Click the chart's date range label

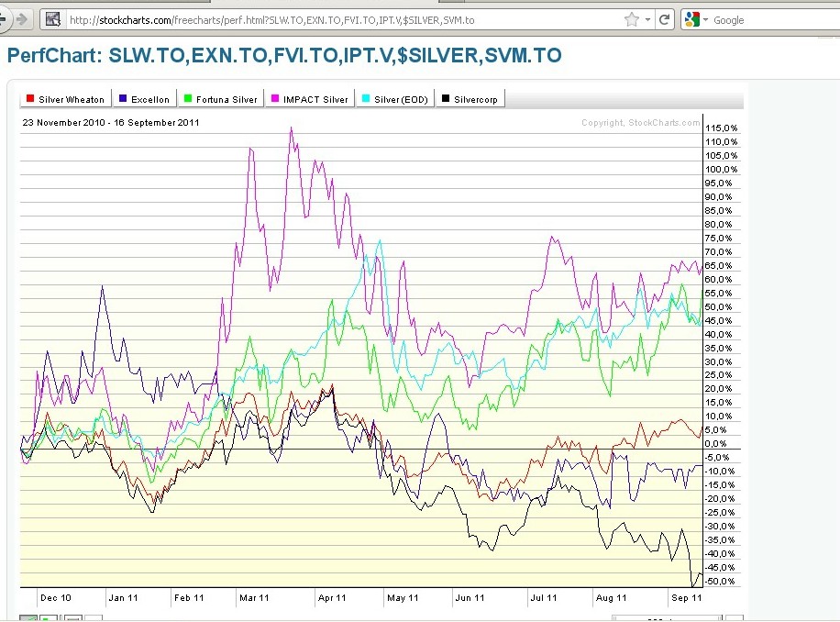coord(111,122)
